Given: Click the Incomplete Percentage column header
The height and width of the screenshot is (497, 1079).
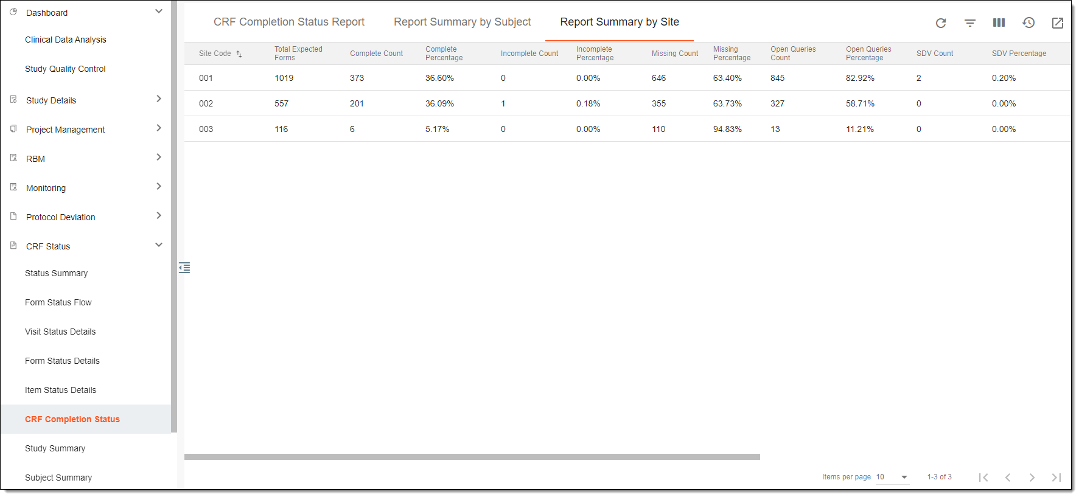Looking at the screenshot, I should click(x=595, y=54).
